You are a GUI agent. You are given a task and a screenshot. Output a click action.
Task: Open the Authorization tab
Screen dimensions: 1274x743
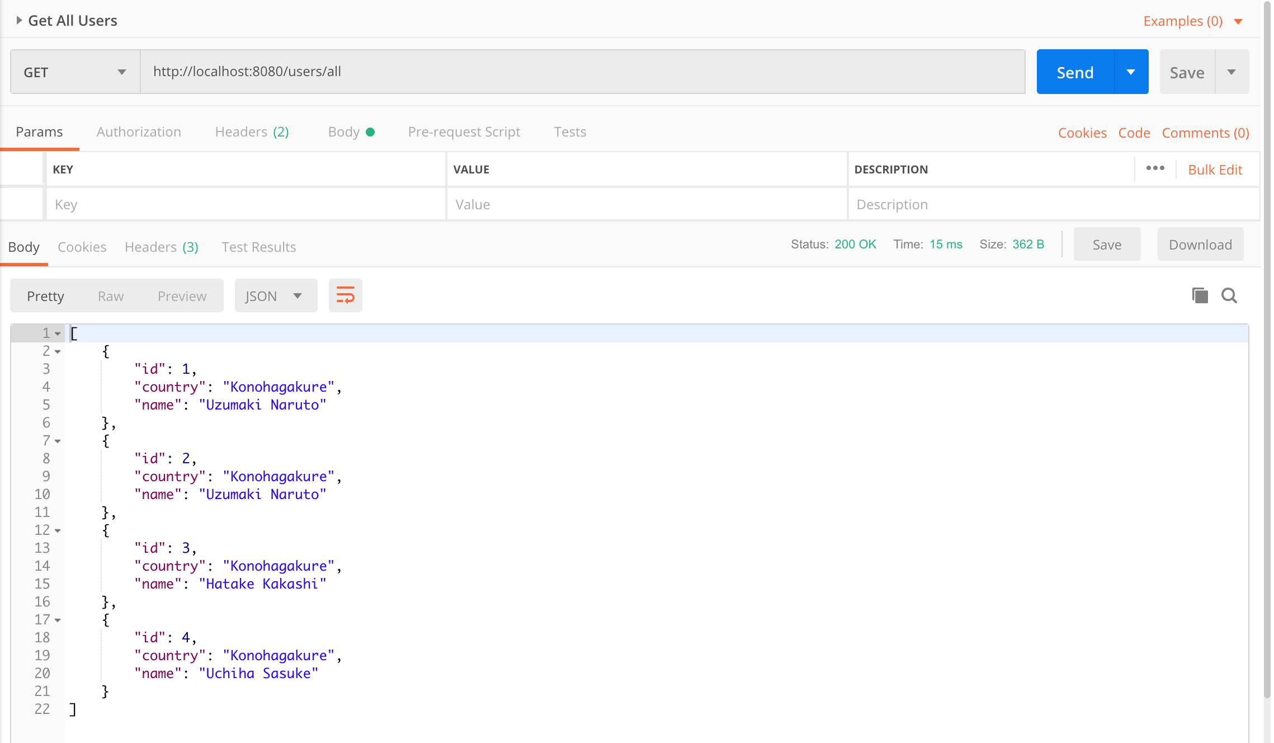pyautogui.click(x=139, y=132)
